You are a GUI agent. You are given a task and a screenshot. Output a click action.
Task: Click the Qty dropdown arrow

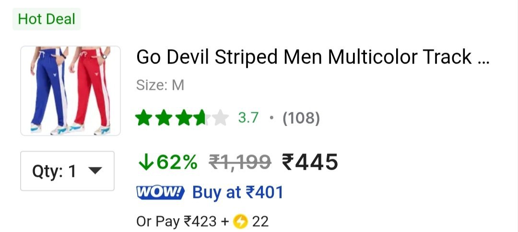pyautogui.click(x=95, y=171)
